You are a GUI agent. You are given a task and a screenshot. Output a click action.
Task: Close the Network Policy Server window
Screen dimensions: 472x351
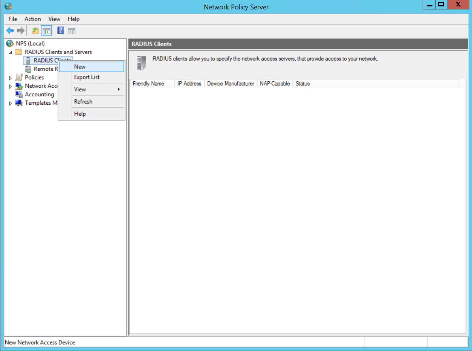pos(458,5)
